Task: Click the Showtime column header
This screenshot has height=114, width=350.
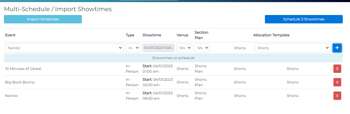Action: coord(152,35)
